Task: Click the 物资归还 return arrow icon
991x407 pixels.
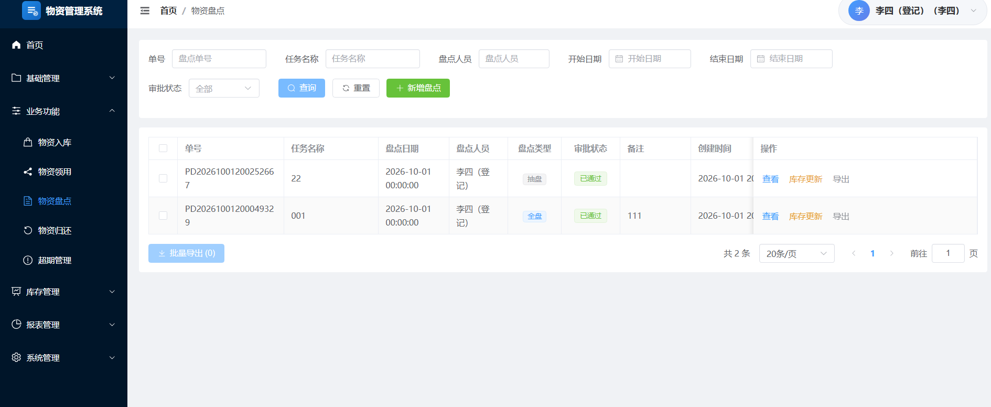Action: 28,230
